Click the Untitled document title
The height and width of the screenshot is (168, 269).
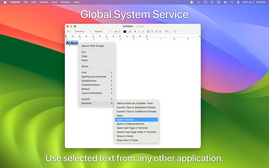click(127, 26)
